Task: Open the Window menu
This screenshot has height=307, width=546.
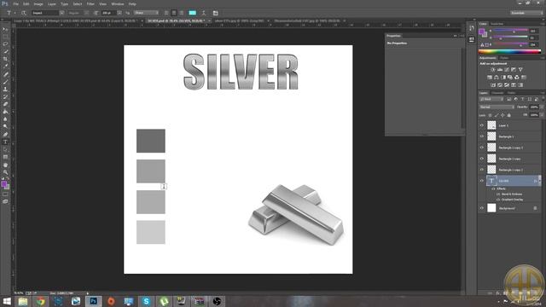Action: [x=118, y=3]
